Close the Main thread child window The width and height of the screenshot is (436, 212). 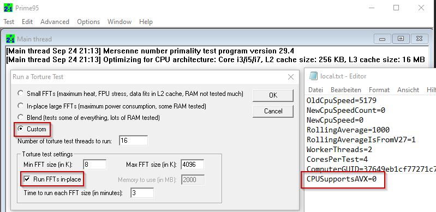click(419, 39)
